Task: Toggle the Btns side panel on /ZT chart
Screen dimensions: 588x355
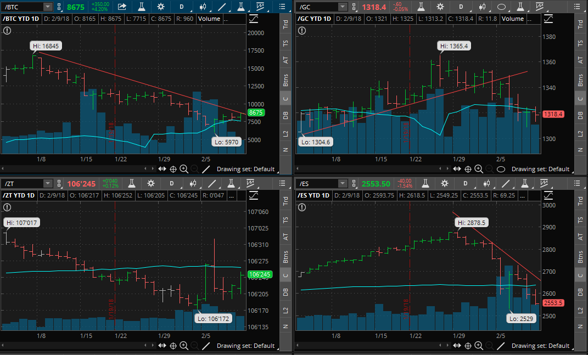Action: (285, 257)
